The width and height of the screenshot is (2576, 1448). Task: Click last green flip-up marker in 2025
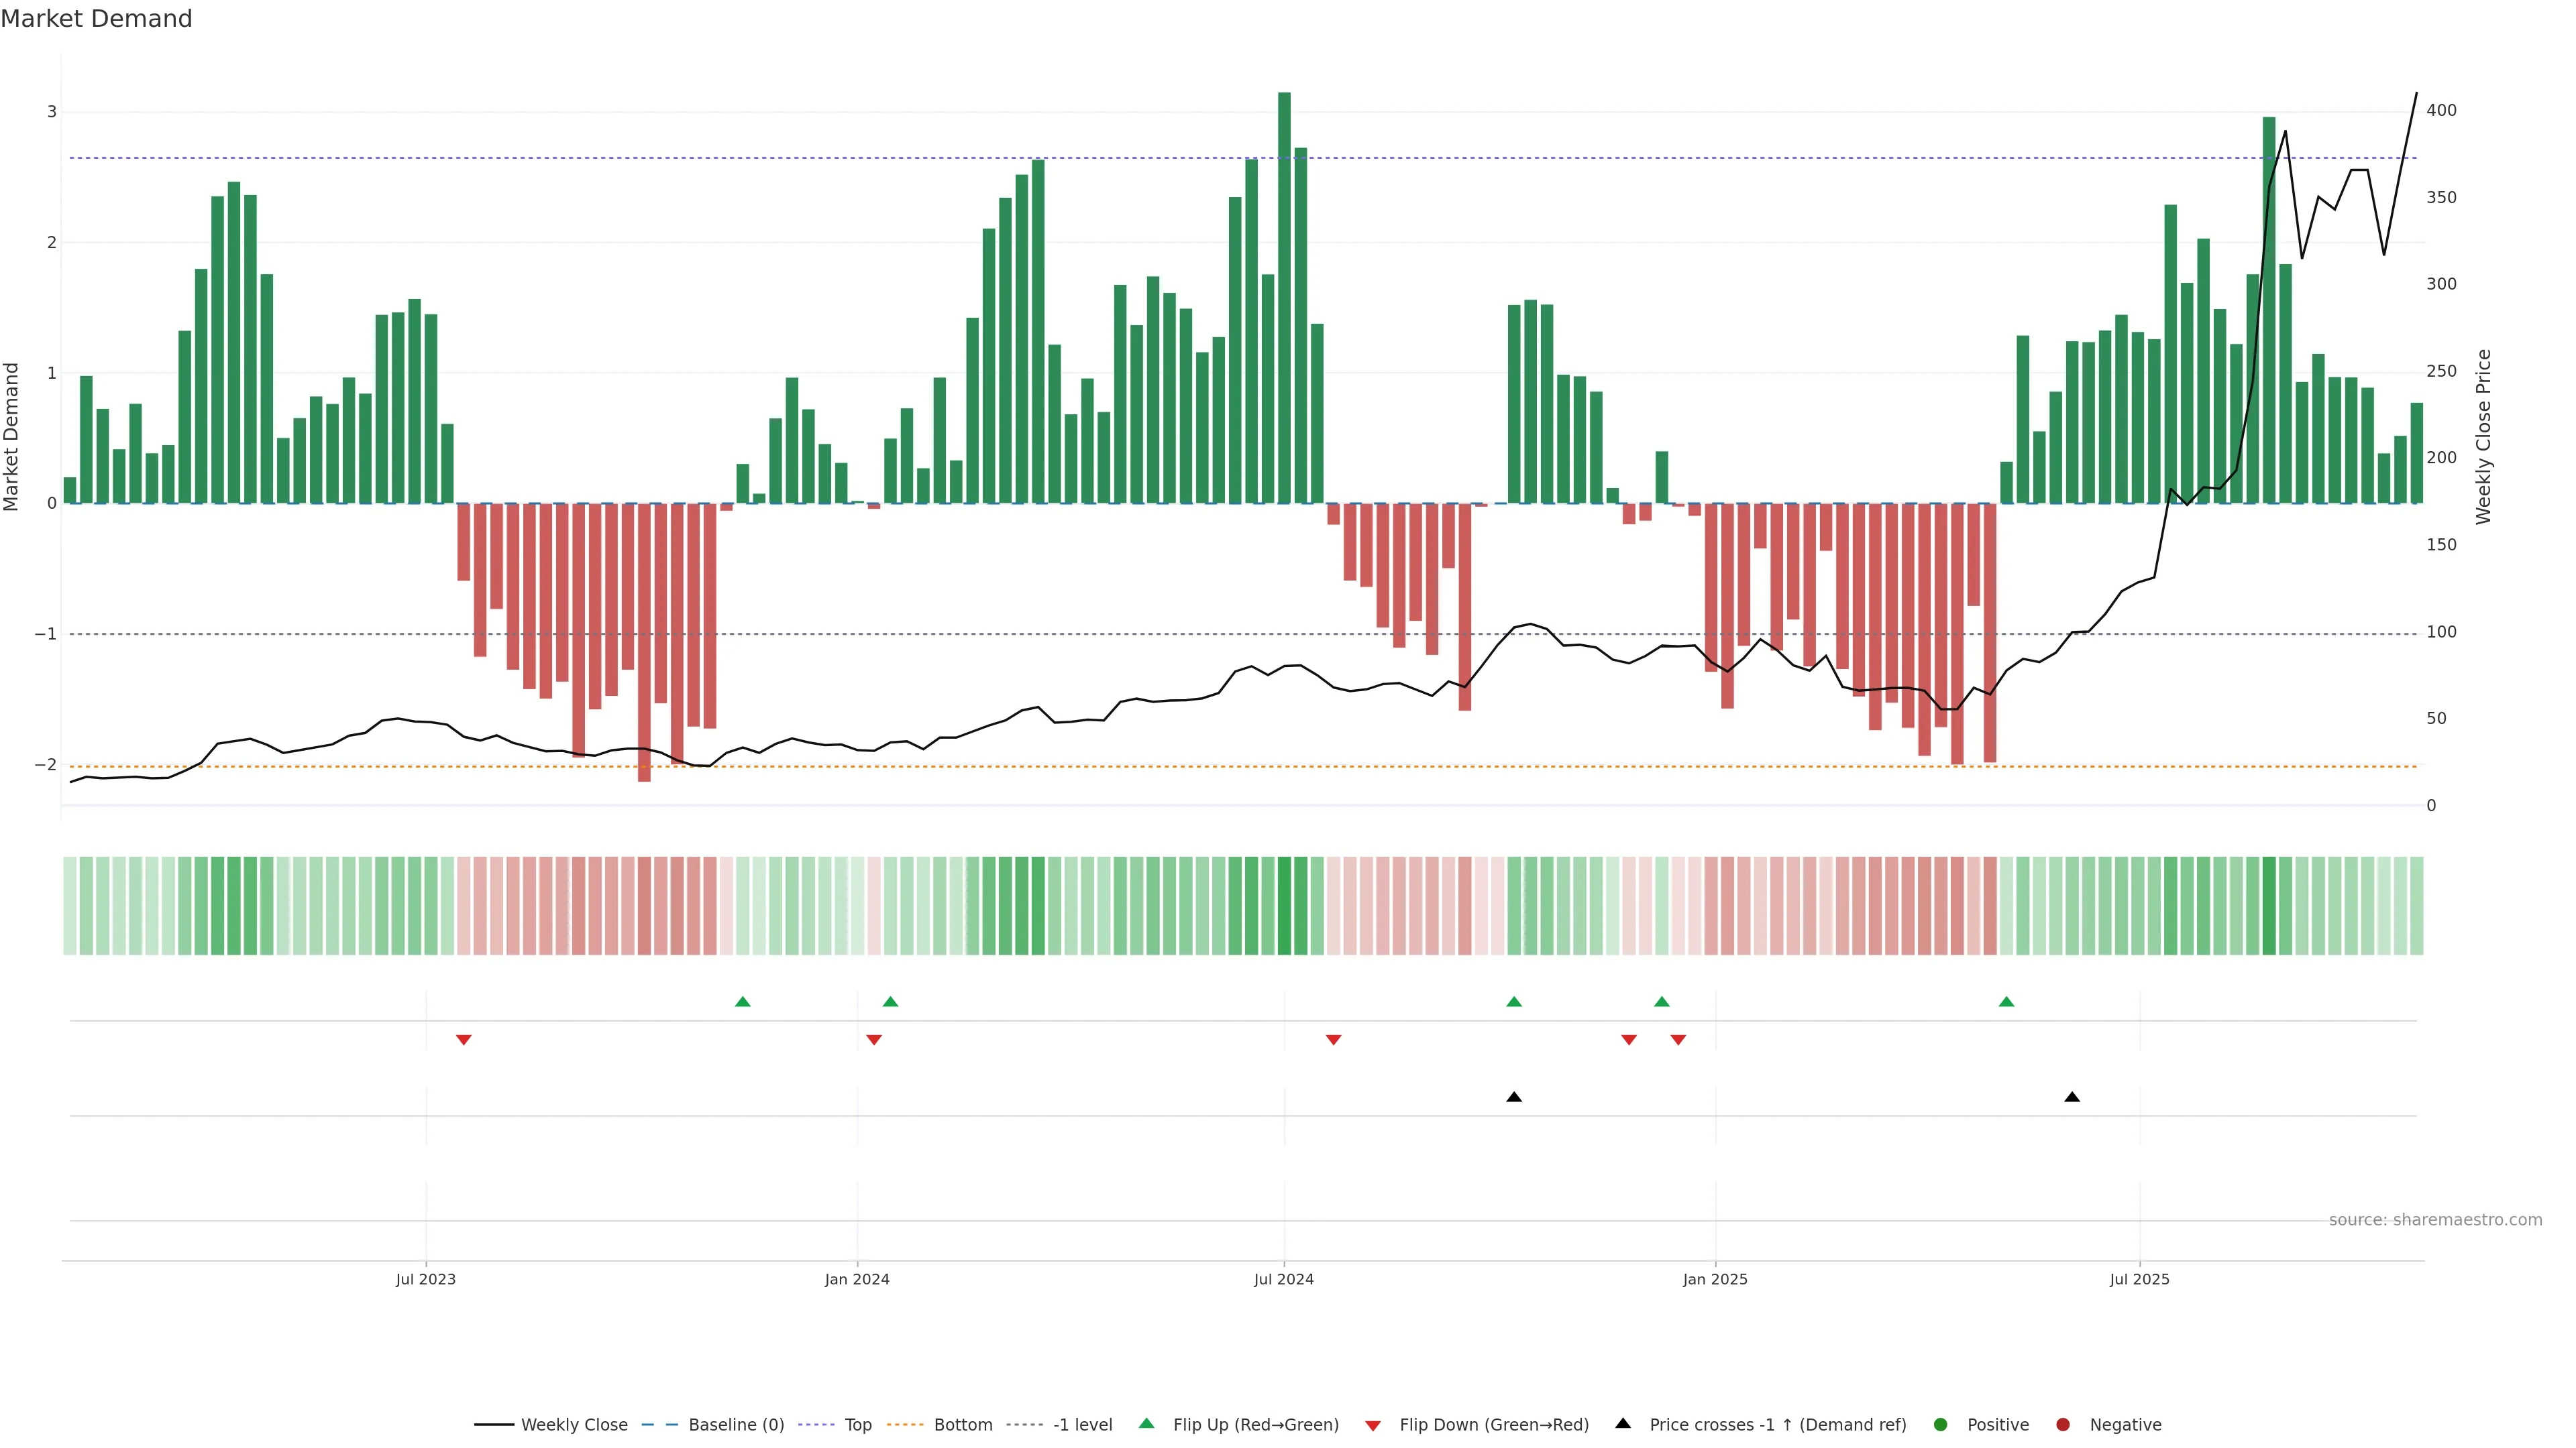2006,1002
